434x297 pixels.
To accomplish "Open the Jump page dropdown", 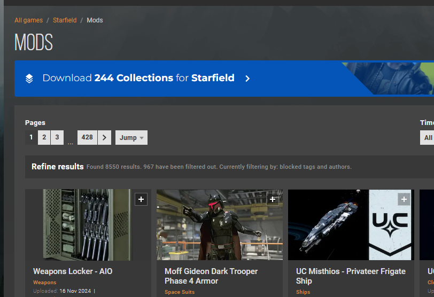I will pyautogui.click(x=131, y=137).
